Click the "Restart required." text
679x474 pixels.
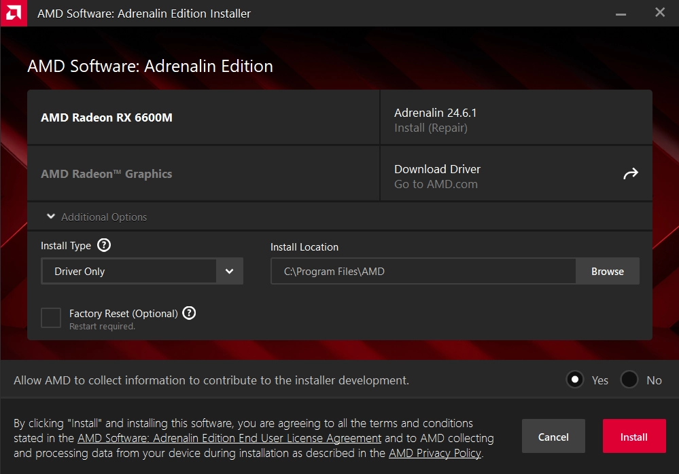click(102, 327)
